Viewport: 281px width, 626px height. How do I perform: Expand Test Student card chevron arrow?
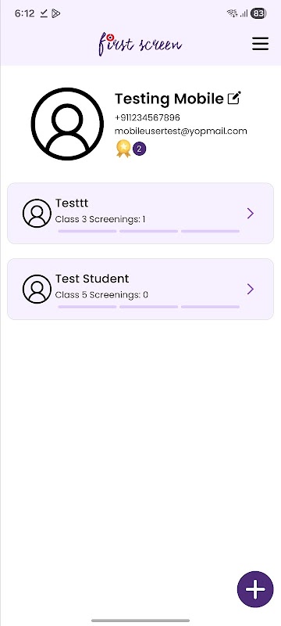[x=251, y=289]
